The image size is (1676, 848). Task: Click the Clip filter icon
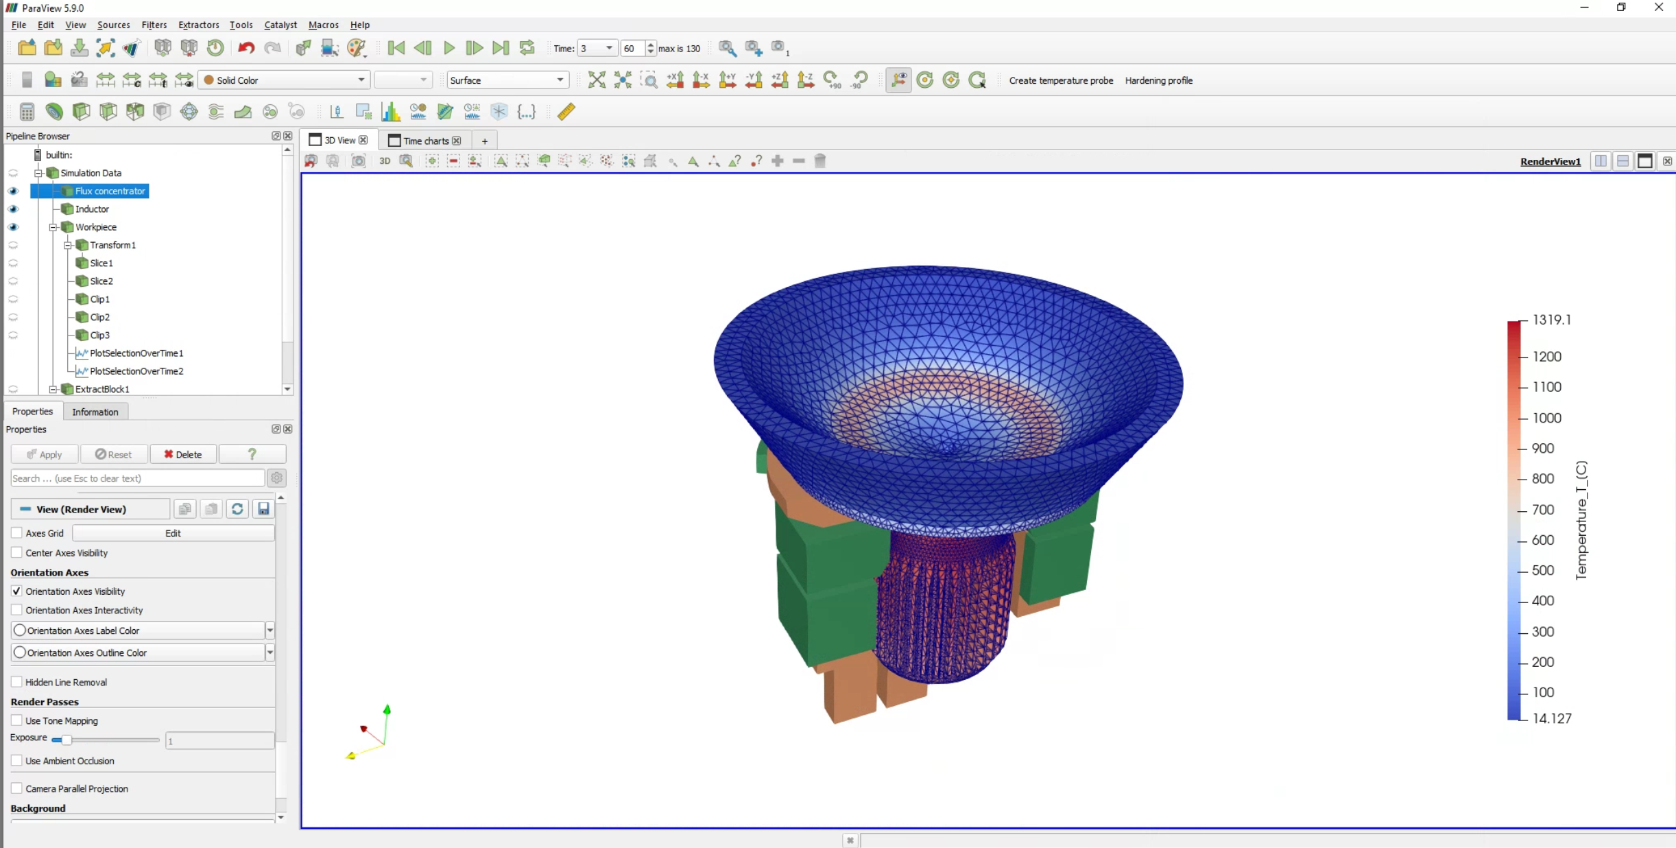[x=81, y=112]
